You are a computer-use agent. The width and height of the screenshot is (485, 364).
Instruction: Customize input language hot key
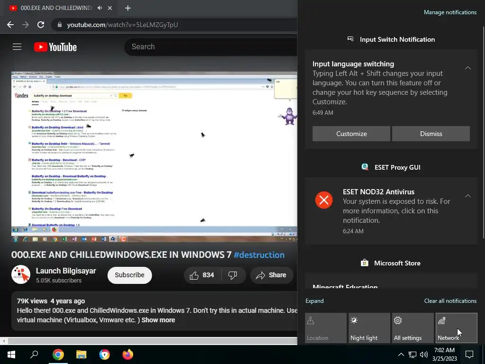point(351,134)
